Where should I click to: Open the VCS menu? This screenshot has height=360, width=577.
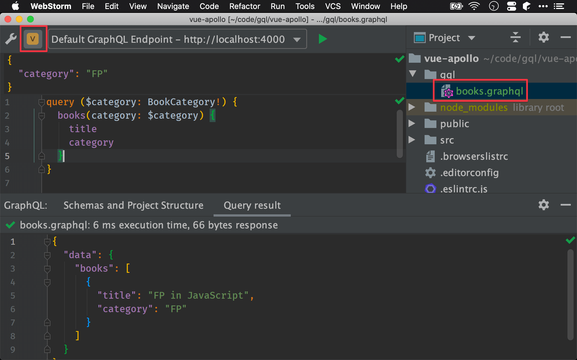tap(333, 6)
